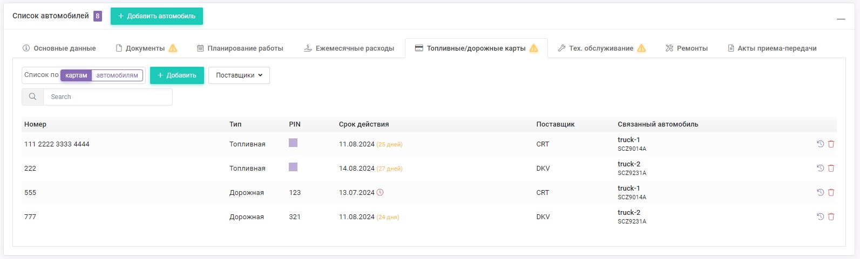The width and height of the screenshot is (860, 259).
Task: Open truck-1 linked to card 555
Action: coord(629,188)
